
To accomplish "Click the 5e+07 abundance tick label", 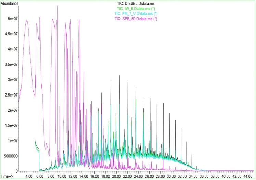I will coord(13,19).
